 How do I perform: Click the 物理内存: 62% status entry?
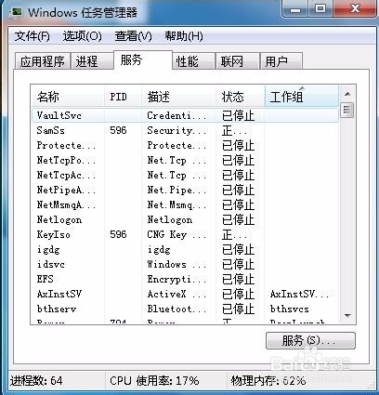coord(268,380)
